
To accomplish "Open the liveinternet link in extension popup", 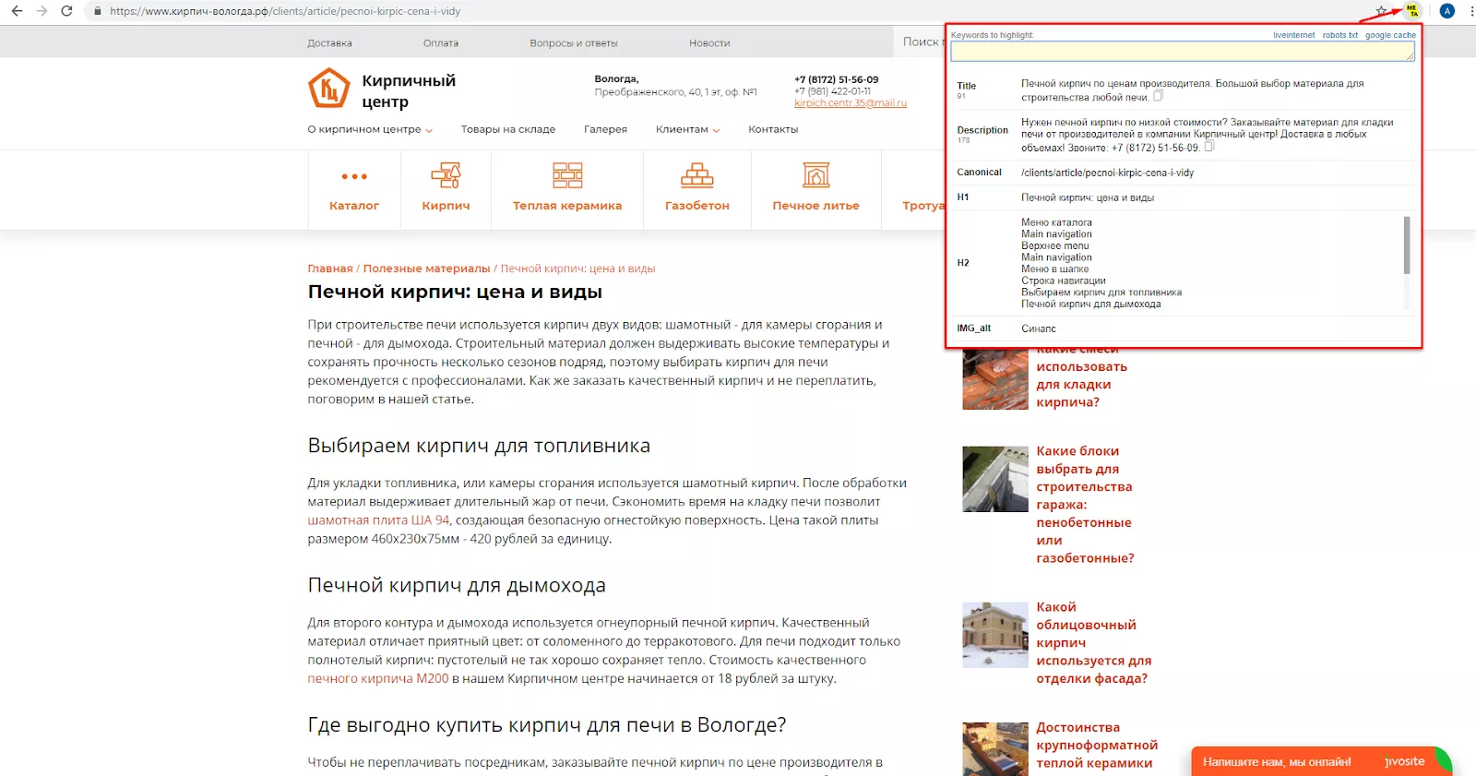I will 1293,35.
